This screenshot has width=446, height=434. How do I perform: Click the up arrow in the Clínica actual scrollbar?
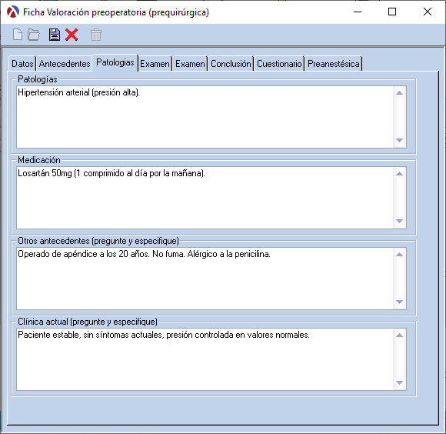coord(399,336)
